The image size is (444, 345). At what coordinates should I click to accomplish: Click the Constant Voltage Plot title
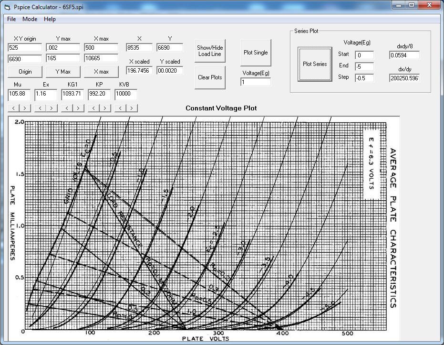[221, 108]
